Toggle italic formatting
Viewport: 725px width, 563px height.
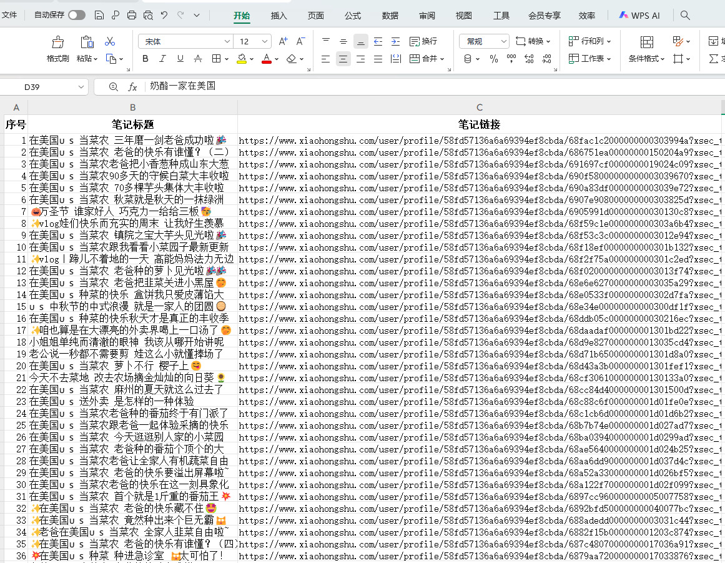tap(163, 59)
